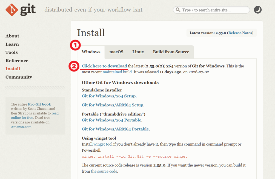Image resolution: width=275 pixels, height=179 pixels.
Task: Toggle dark mode moon icon
Action: [x=258, y=10]
